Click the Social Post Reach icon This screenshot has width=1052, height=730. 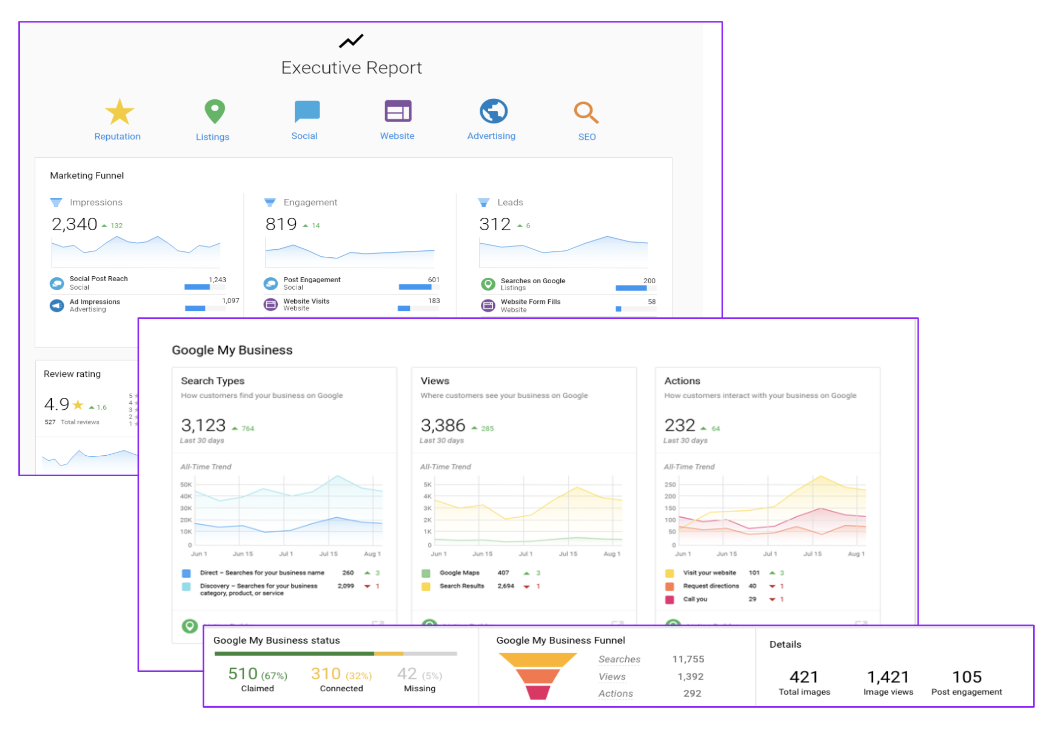pyautogui.click(x=57, y=283)
